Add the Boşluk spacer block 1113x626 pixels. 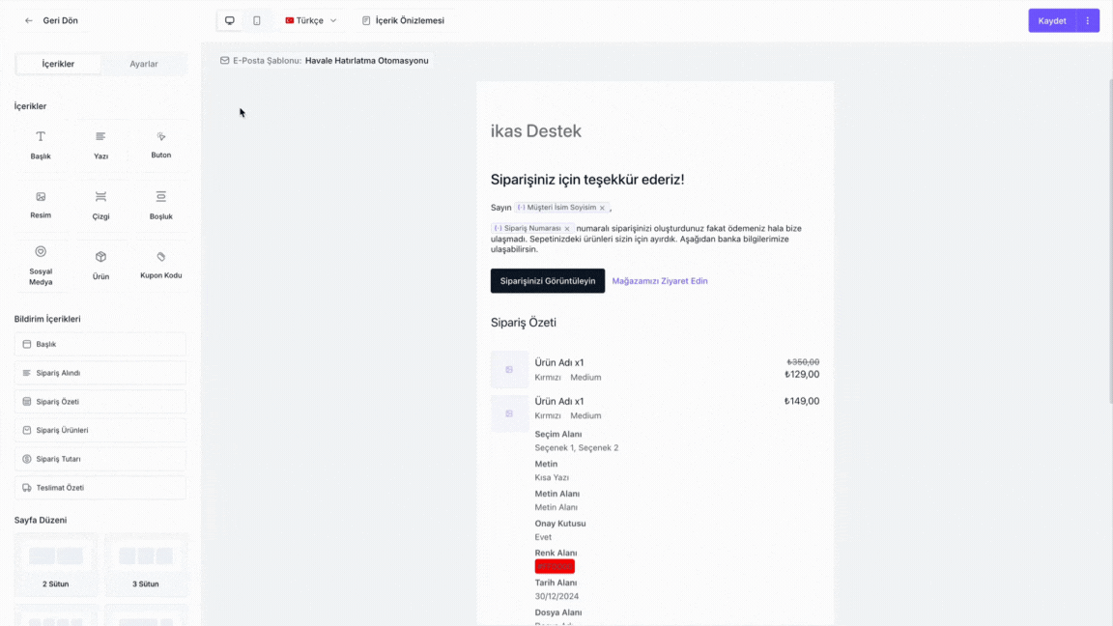pos(160,197)
